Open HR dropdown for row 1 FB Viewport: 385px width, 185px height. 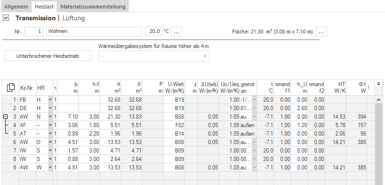click(x=50, y=100)
